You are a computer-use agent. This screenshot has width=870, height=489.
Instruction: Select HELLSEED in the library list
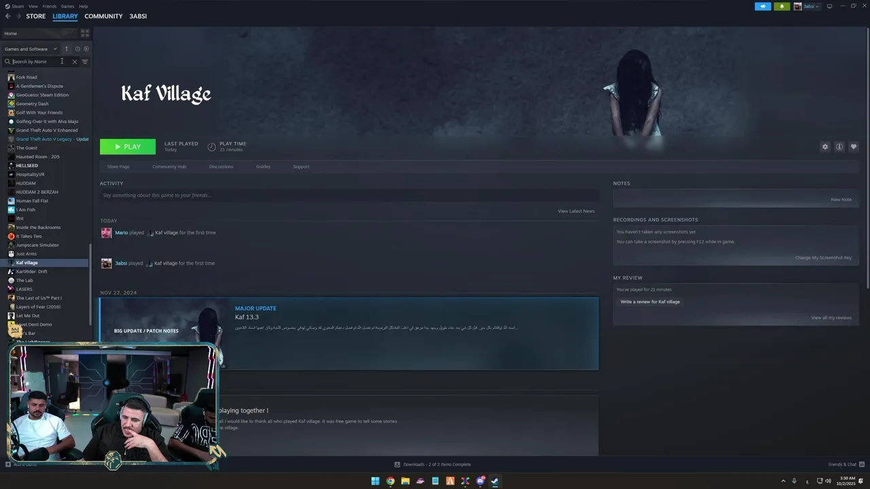click(x=27, y=166)
